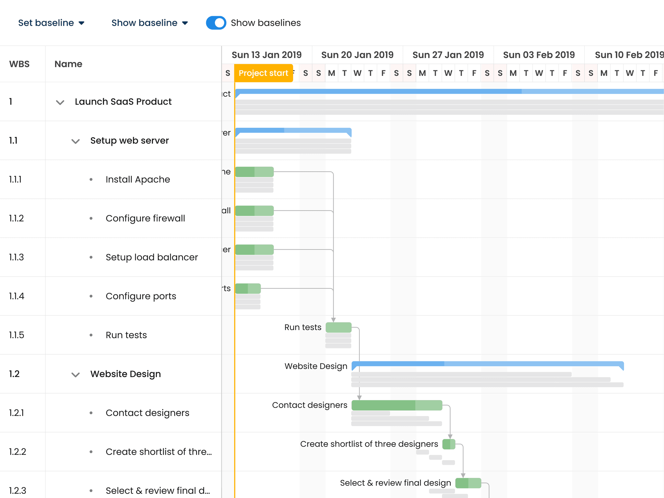Click the WBS column header
The width and height of the screenshot is (664, 498).
coord(19,64)
